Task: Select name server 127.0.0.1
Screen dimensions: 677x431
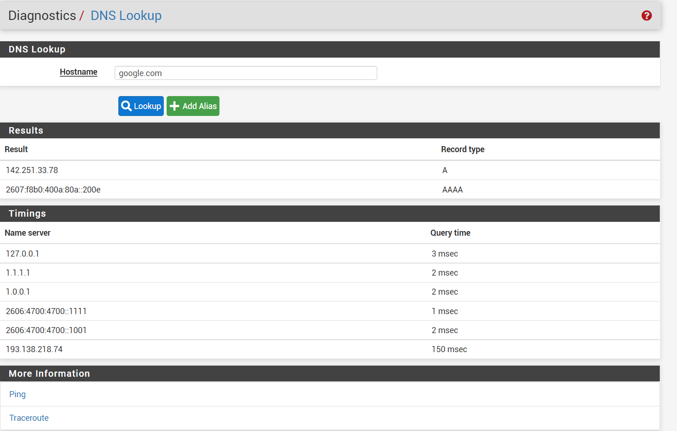Action: [x=22, y=254]
